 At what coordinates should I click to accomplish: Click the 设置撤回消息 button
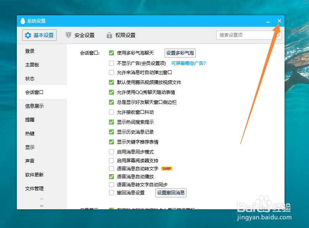pyautogui.click(x=171, y=193)
